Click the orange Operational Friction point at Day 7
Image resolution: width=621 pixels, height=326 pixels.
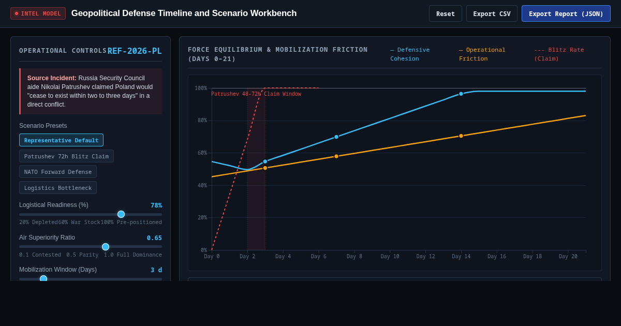click(336, 156)
